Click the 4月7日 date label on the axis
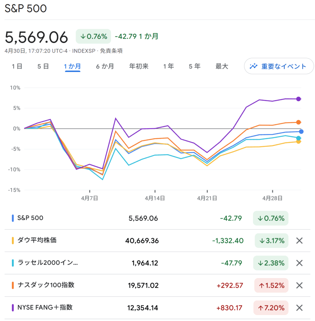The height and width of the screenshot is (321, 315). pyautogui.click(x=90, y=198)
